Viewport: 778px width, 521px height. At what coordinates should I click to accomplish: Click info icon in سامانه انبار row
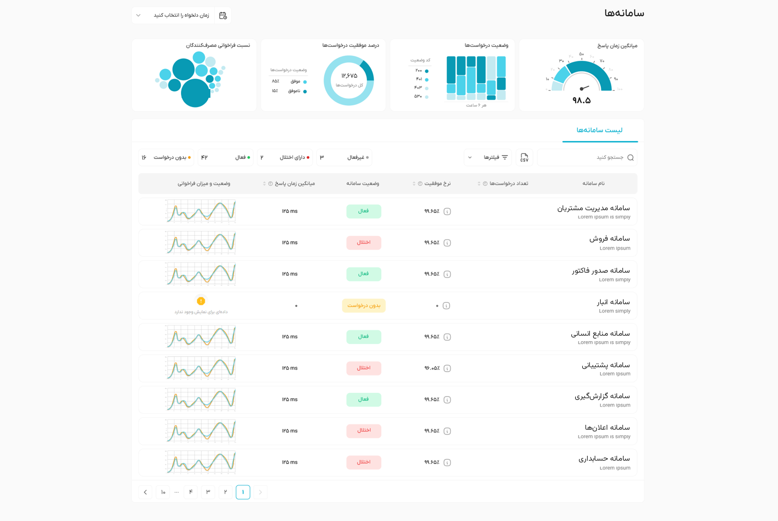tap(446, 306)
